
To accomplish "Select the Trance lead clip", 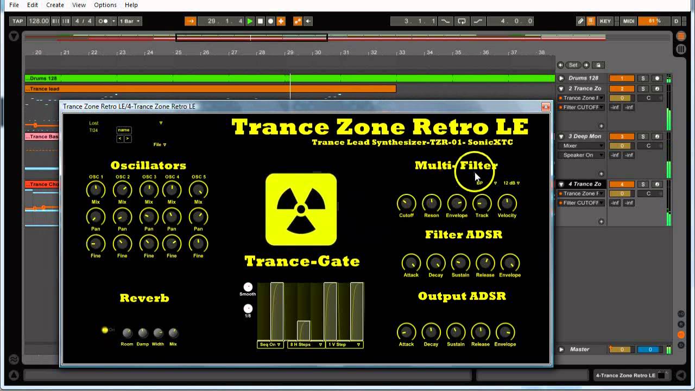I will [x=210, y=89].
